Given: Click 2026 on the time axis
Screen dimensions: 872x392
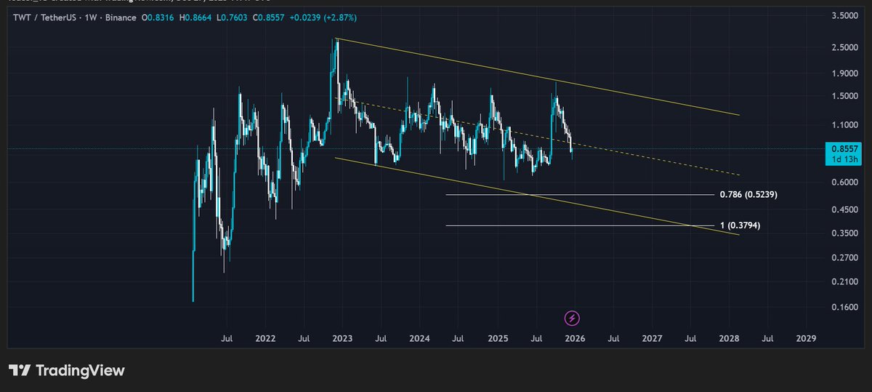Looking at the screenshot, I should point(574,339).
